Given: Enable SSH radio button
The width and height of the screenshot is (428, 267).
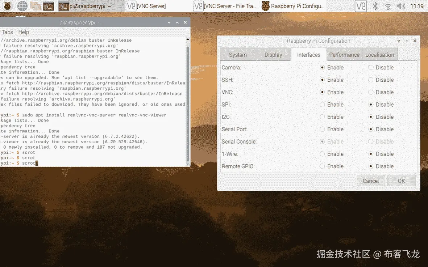Looking at the screenshot, I should 323,80.
